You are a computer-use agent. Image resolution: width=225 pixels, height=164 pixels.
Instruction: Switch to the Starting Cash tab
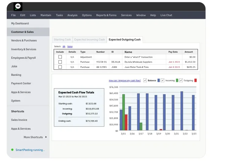[x=62, y=40]
